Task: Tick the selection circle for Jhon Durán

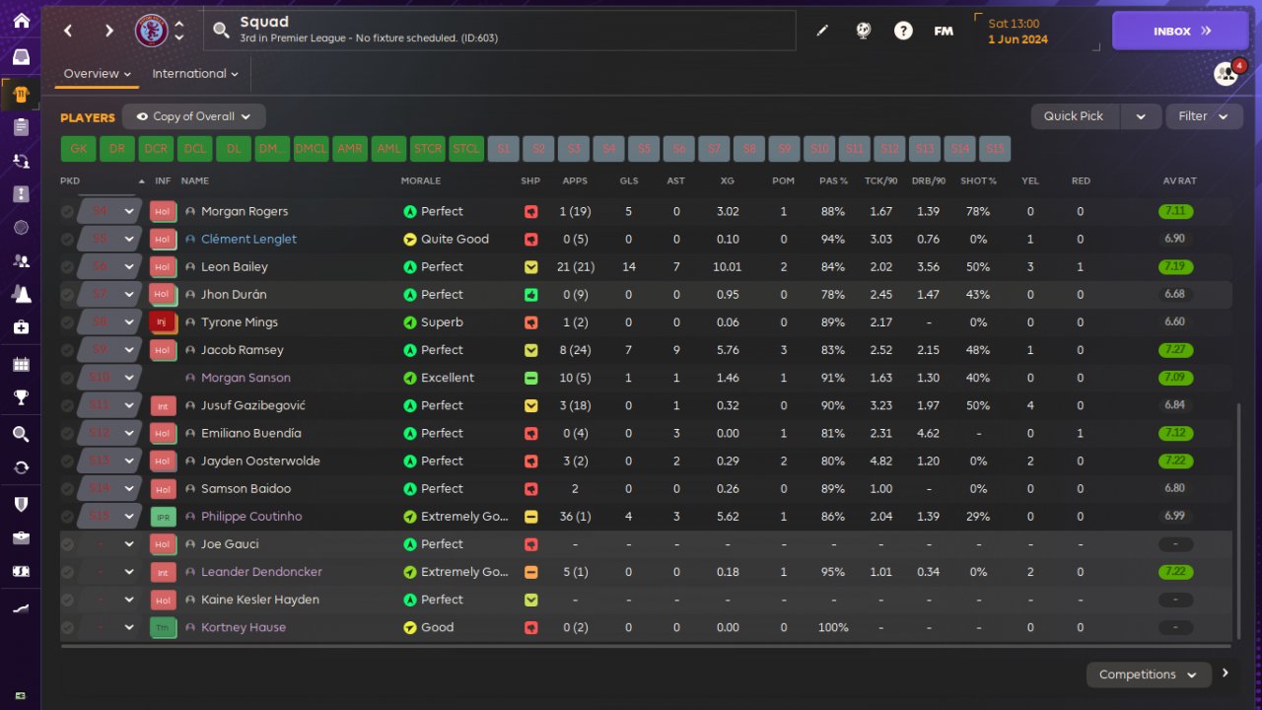Action: coord(67,295)
